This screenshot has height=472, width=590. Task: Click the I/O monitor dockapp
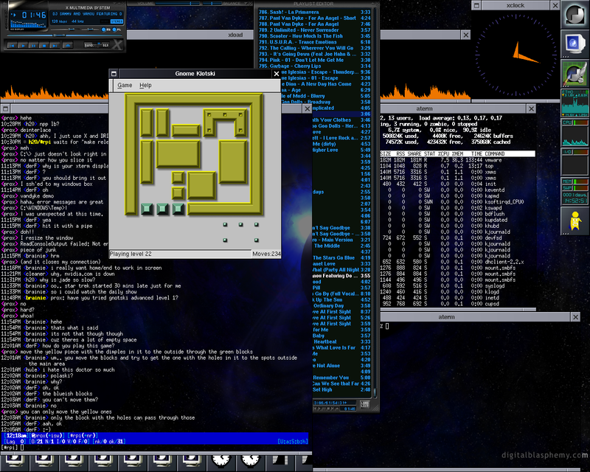coord(575,162)
